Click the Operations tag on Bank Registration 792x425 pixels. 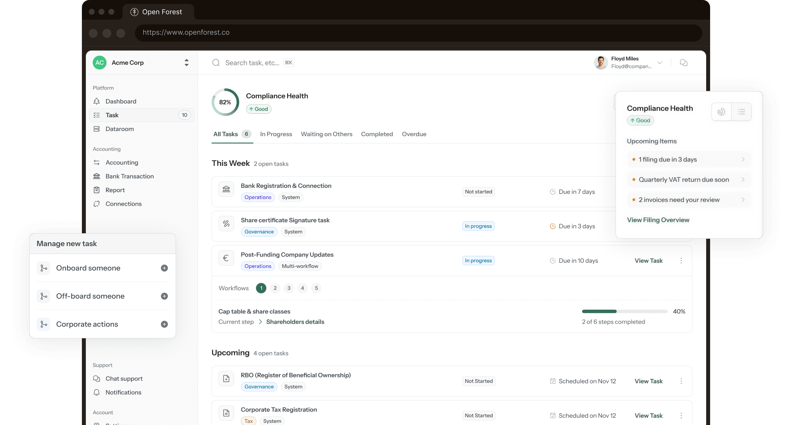click(x=258, y=197)
